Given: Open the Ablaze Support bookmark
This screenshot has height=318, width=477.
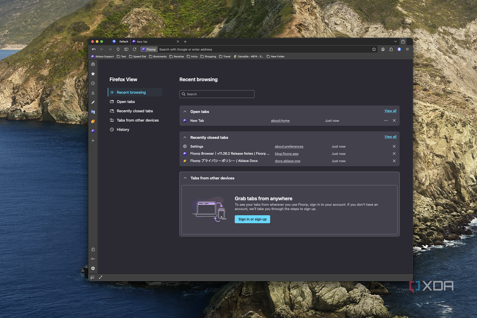Looking at the screenshot, I should click(x=102, y=57).
